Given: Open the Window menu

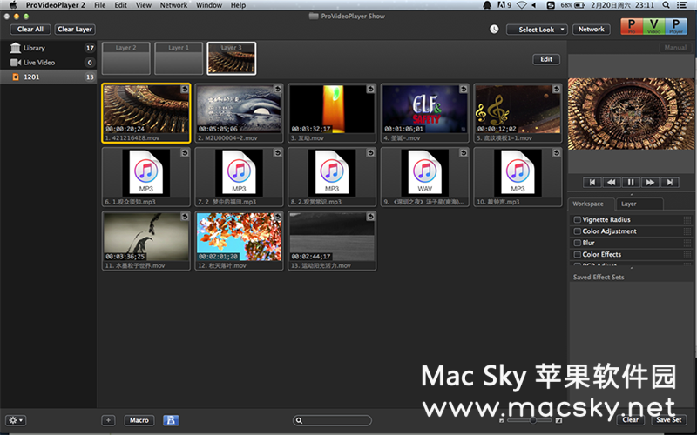Looking at the screenshot, I should 209,5.
